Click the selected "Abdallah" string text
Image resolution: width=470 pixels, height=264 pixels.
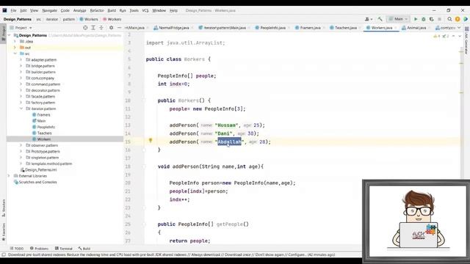(x=229, y=142)
